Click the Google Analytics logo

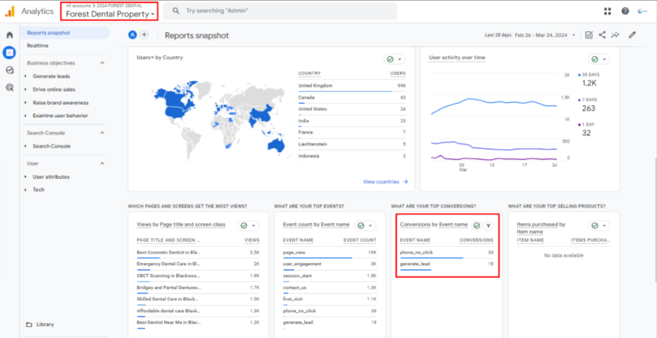(10, 12)
